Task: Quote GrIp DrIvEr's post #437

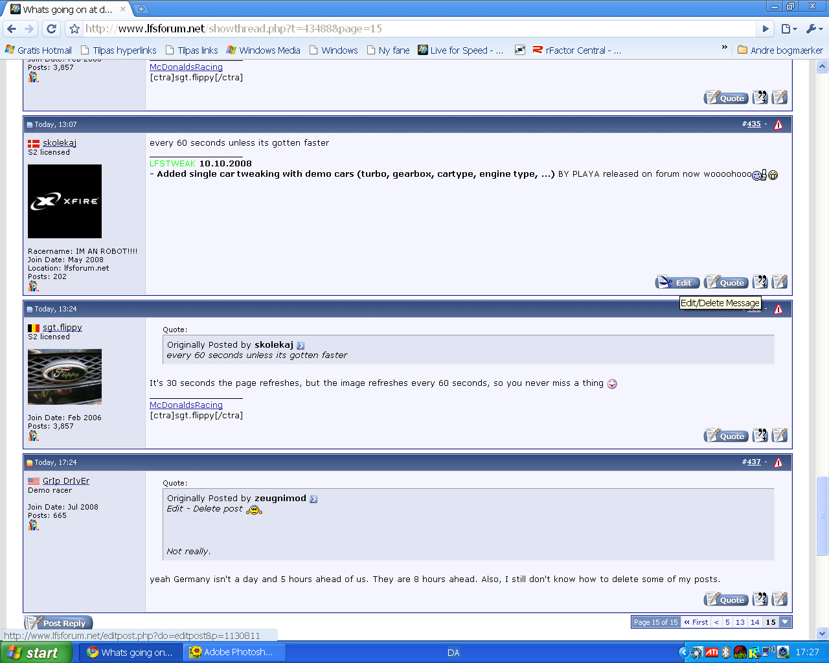Action: [x=726, y=600]
